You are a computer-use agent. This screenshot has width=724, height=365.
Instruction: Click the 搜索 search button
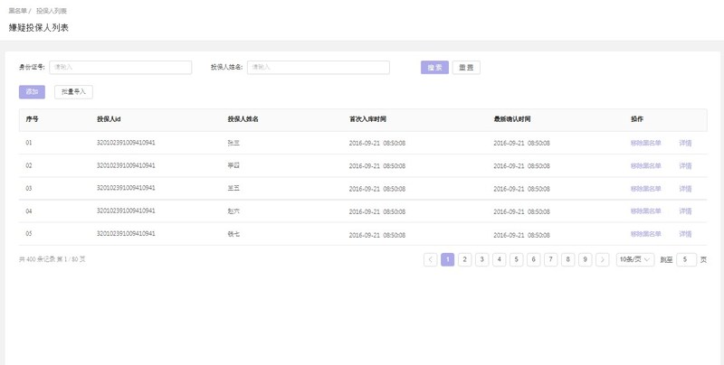(434, 67)
